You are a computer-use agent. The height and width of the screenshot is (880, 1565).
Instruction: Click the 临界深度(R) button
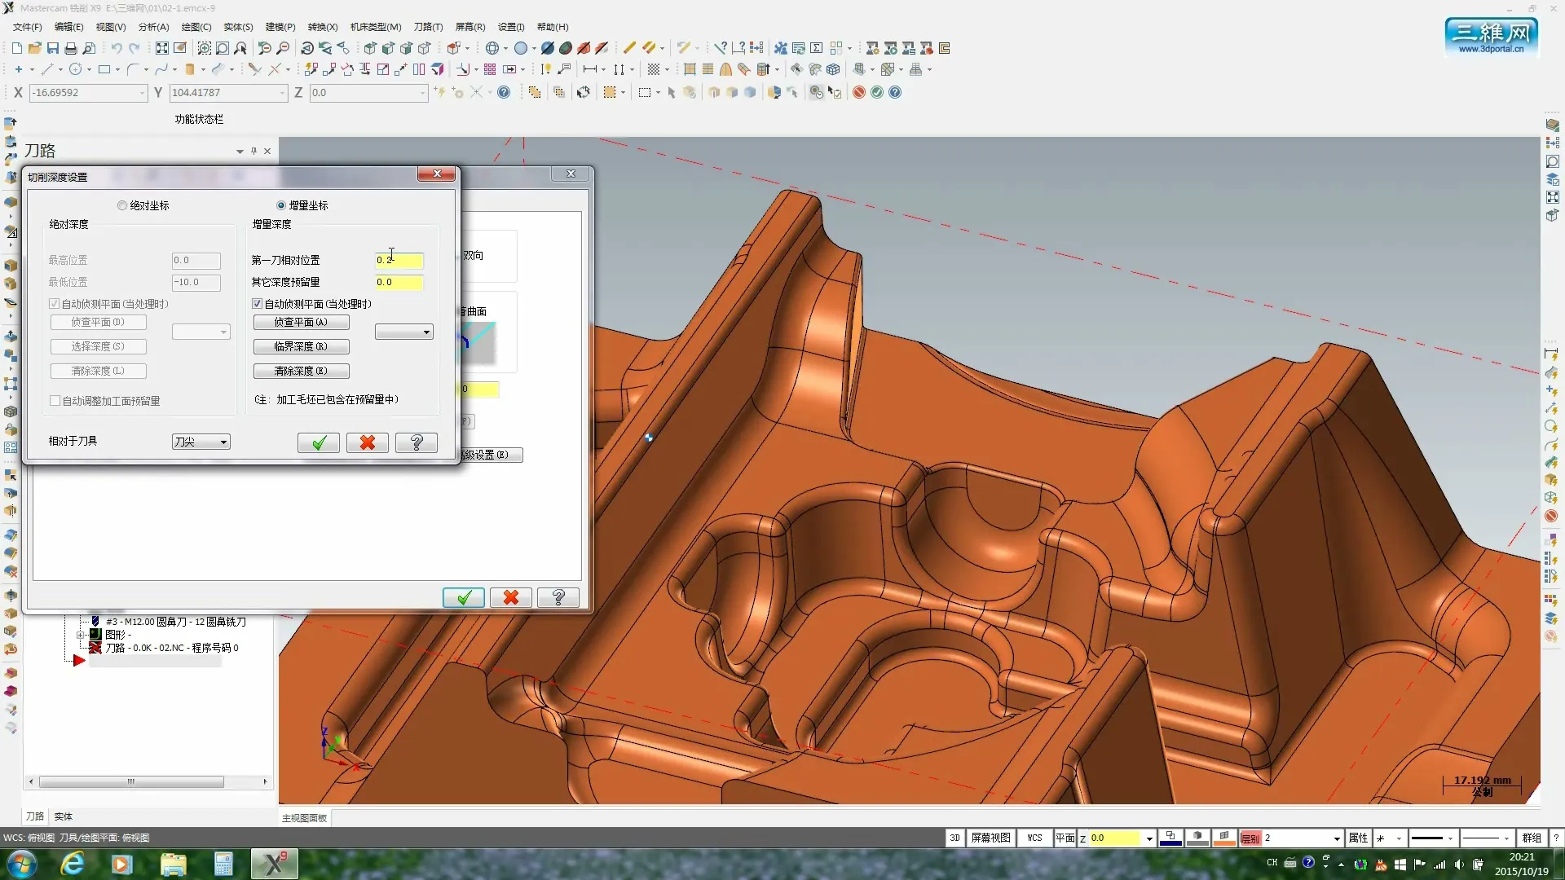tap(301, 347)
